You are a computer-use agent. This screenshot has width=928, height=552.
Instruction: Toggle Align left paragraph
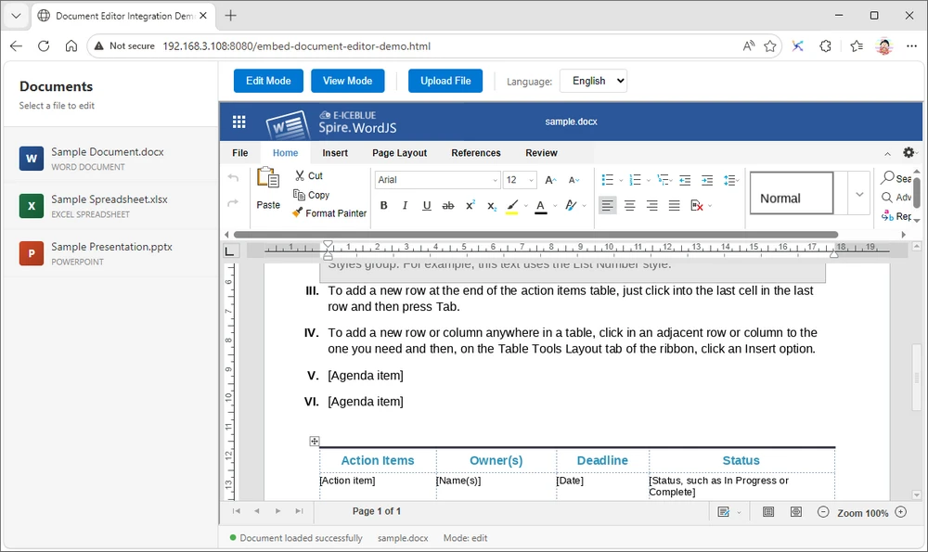pos(607,205)
